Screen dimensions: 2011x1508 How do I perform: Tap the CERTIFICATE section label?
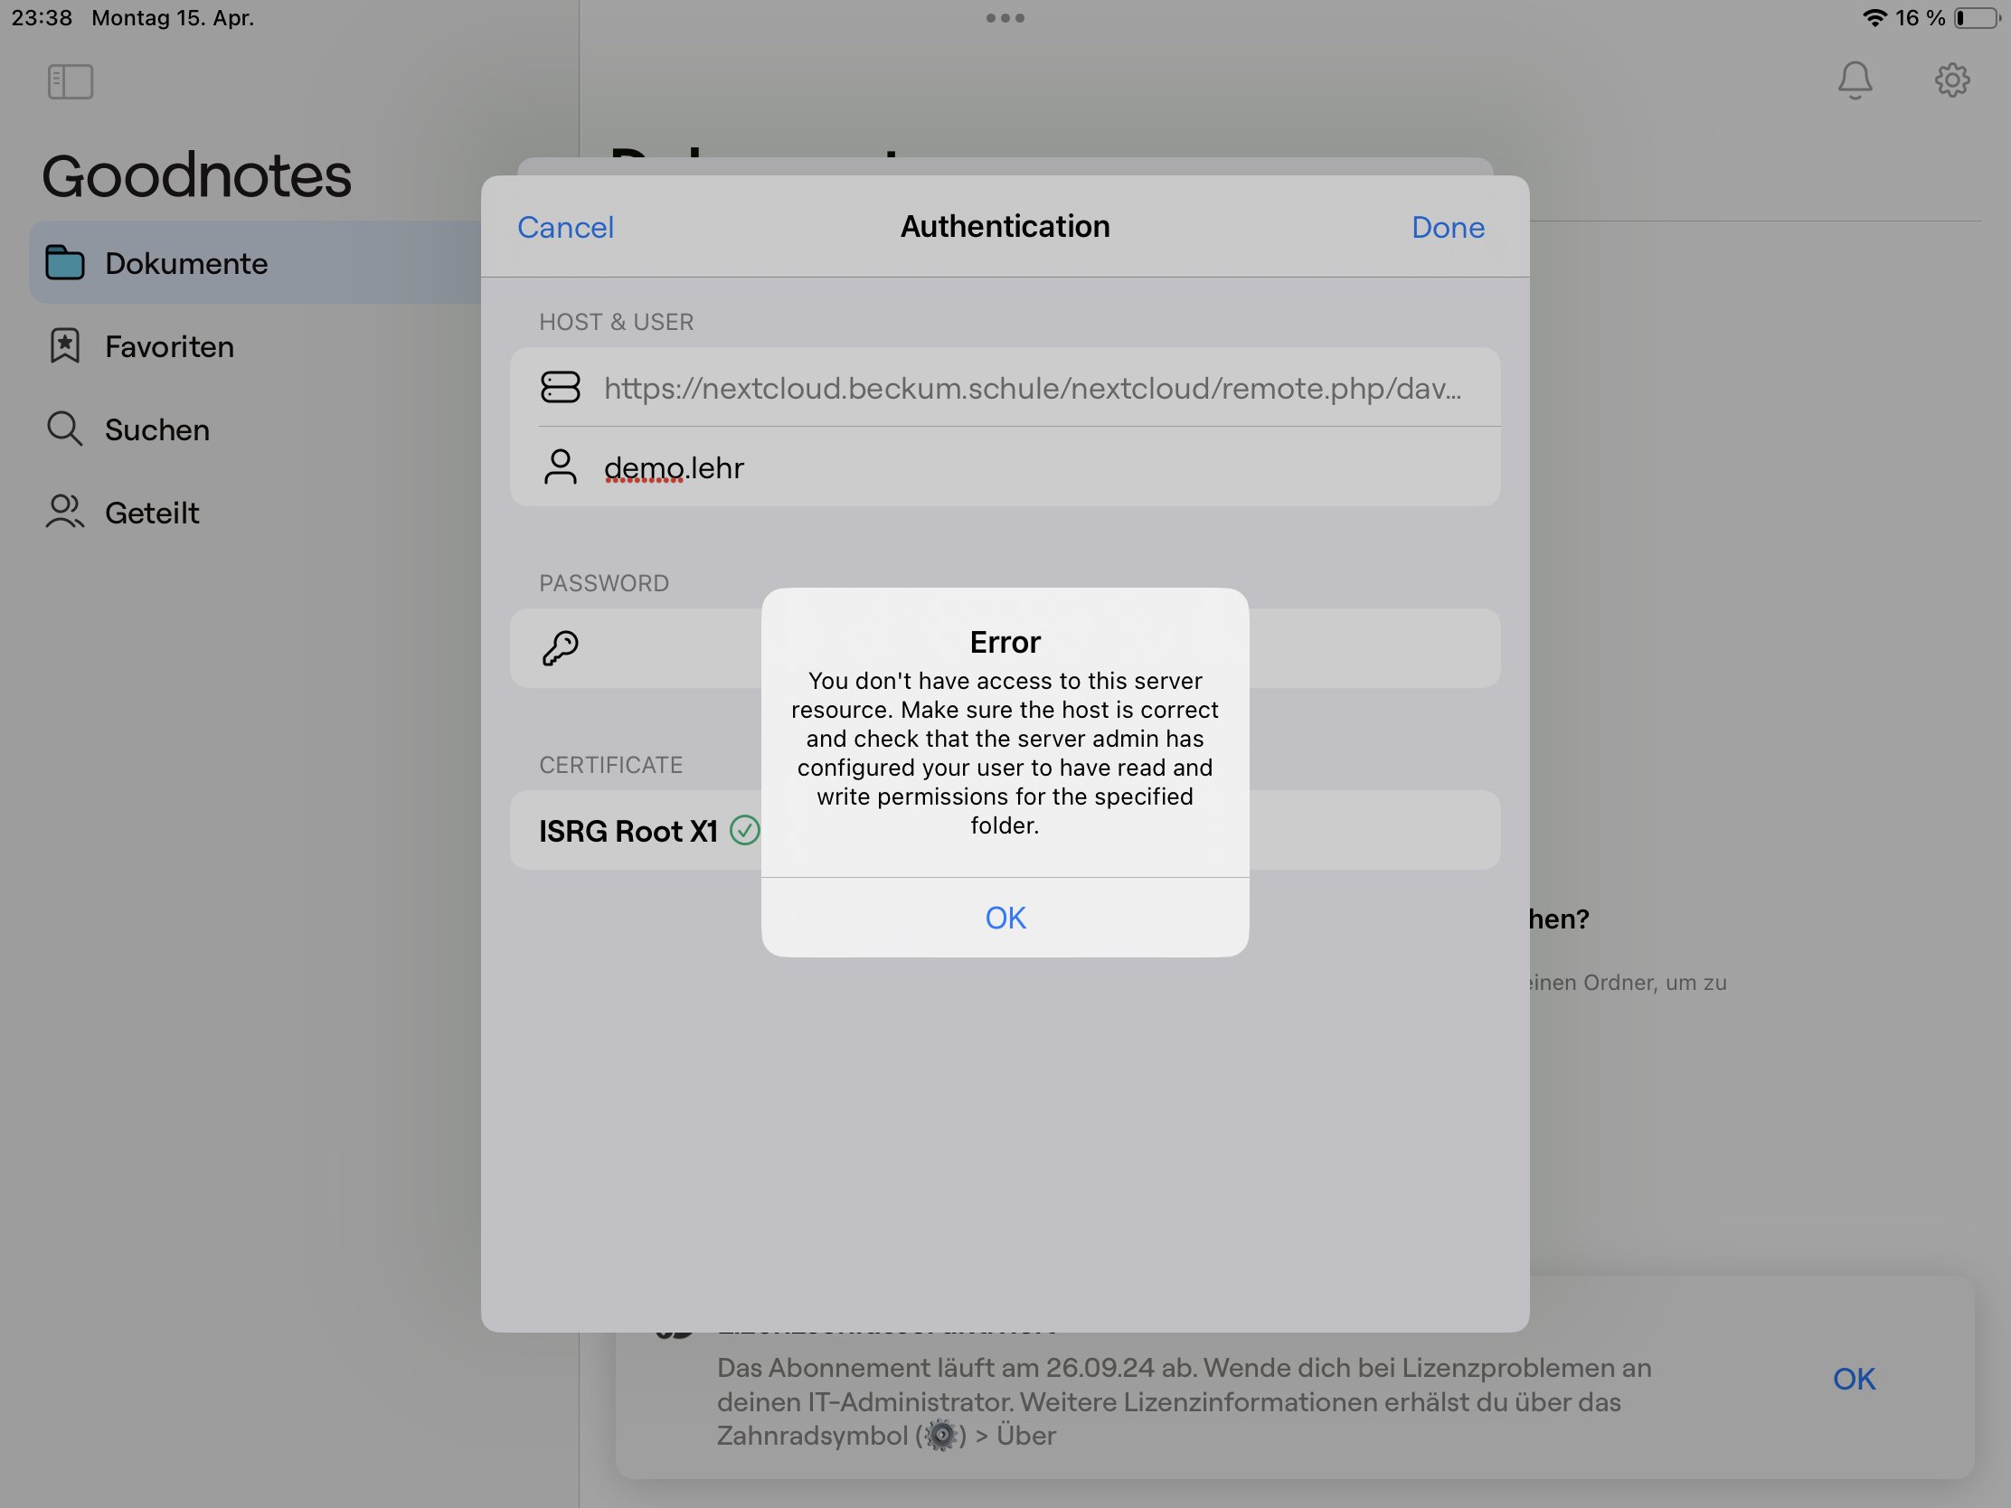click(x=611, y=765)
